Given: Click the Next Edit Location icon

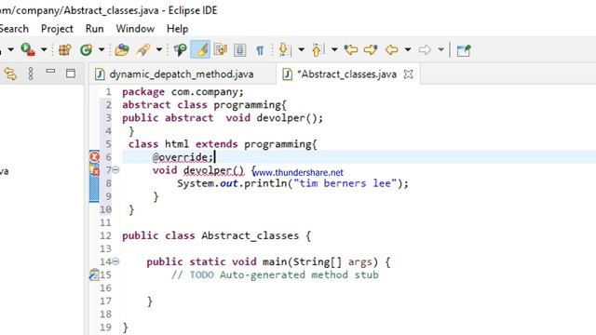Looking at the screenshot, I should [371, 49].
